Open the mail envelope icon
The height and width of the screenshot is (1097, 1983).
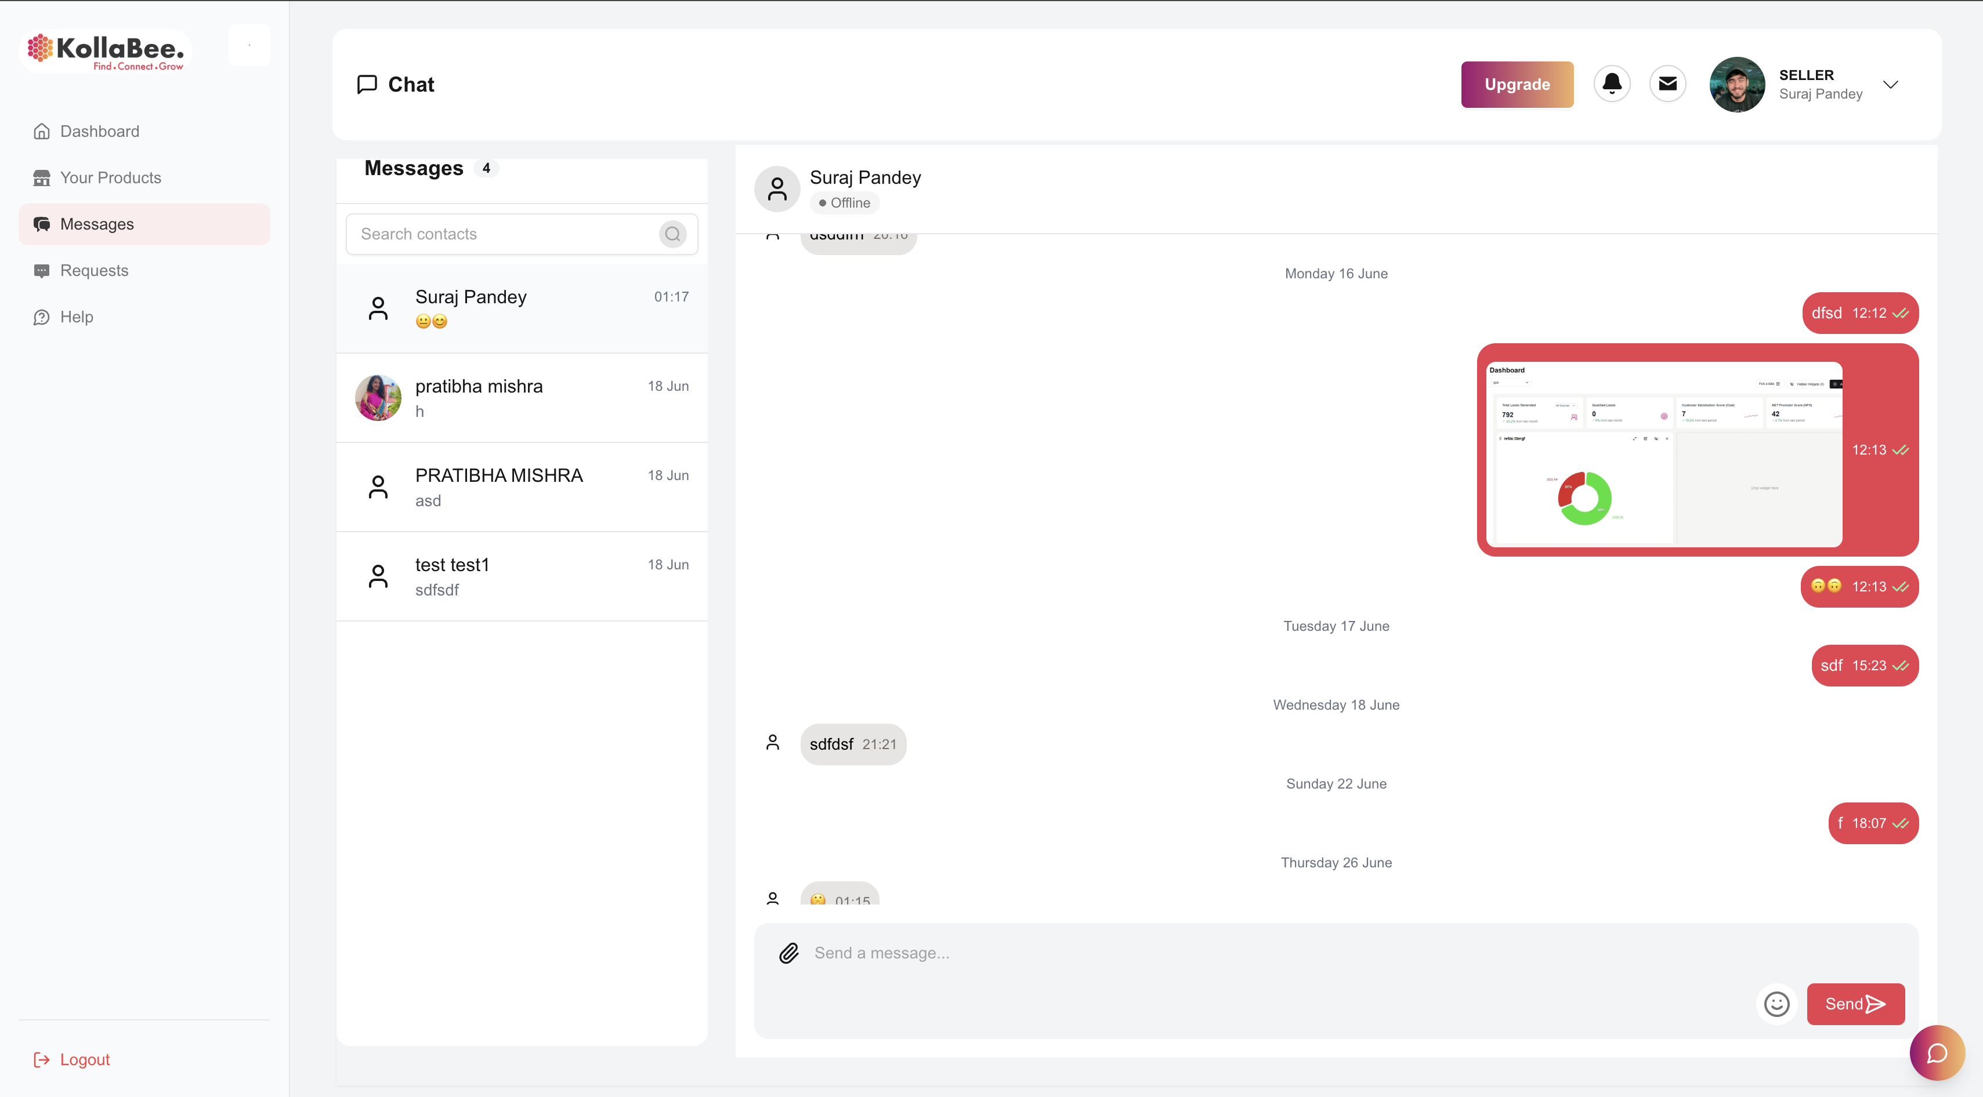click(x=1667, y=84)
